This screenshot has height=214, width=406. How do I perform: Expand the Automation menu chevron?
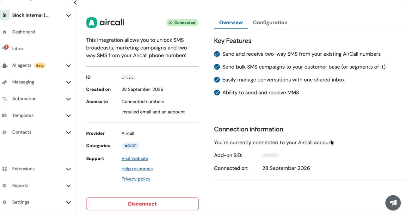point(68,99)
